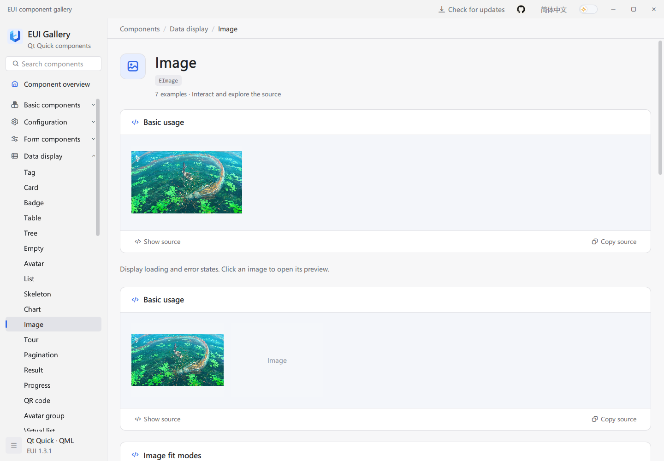
Task: Select Skeleton in the sidebar
Action: tap(53, 294)
